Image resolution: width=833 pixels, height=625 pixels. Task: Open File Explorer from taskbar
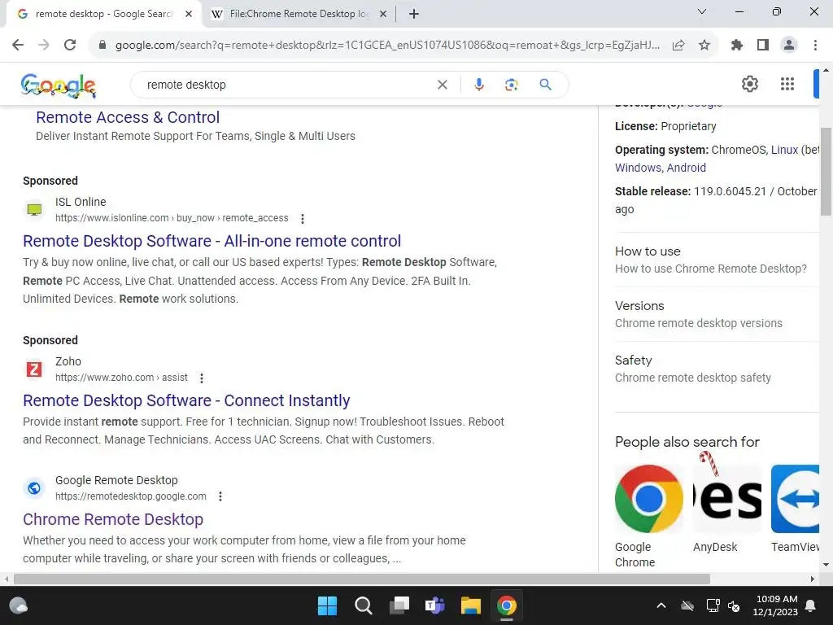pos(471,605)
